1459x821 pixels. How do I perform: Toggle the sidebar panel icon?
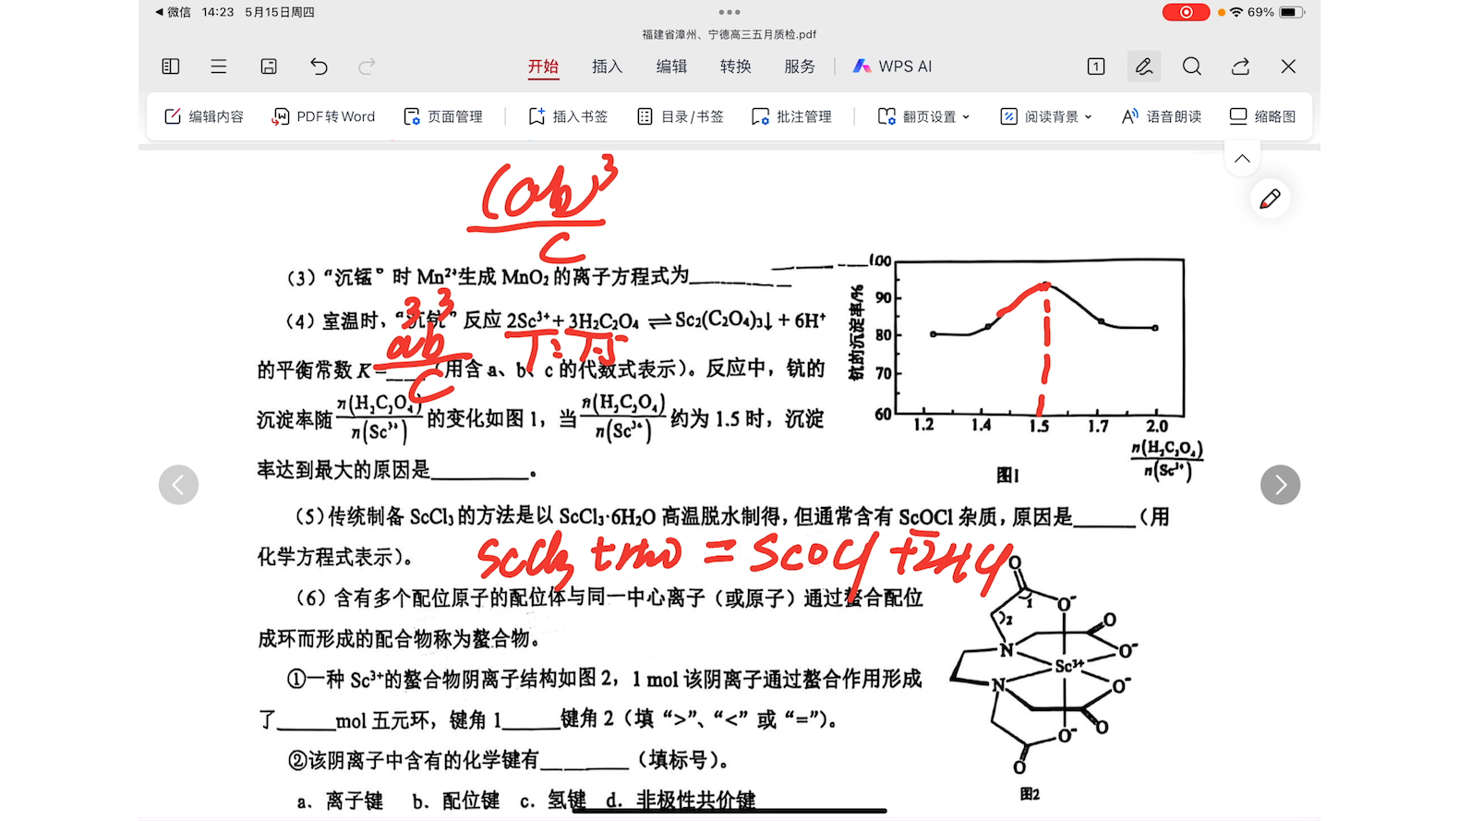171,66
